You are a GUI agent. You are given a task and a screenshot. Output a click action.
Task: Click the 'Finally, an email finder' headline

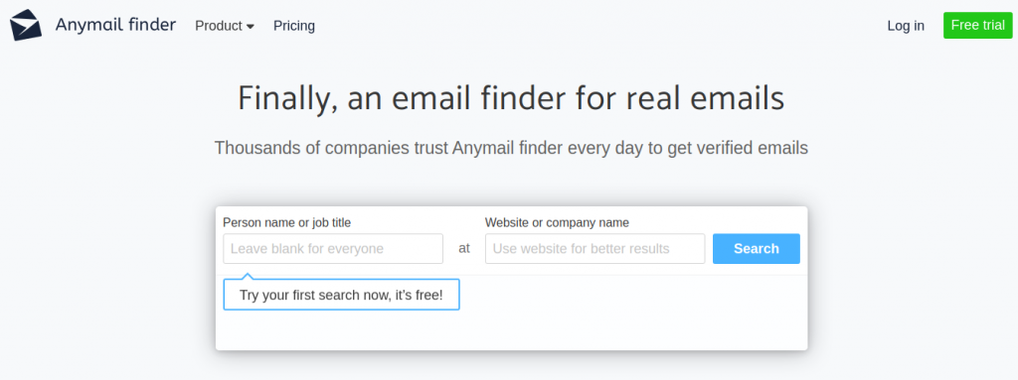[x=511, y=98]
